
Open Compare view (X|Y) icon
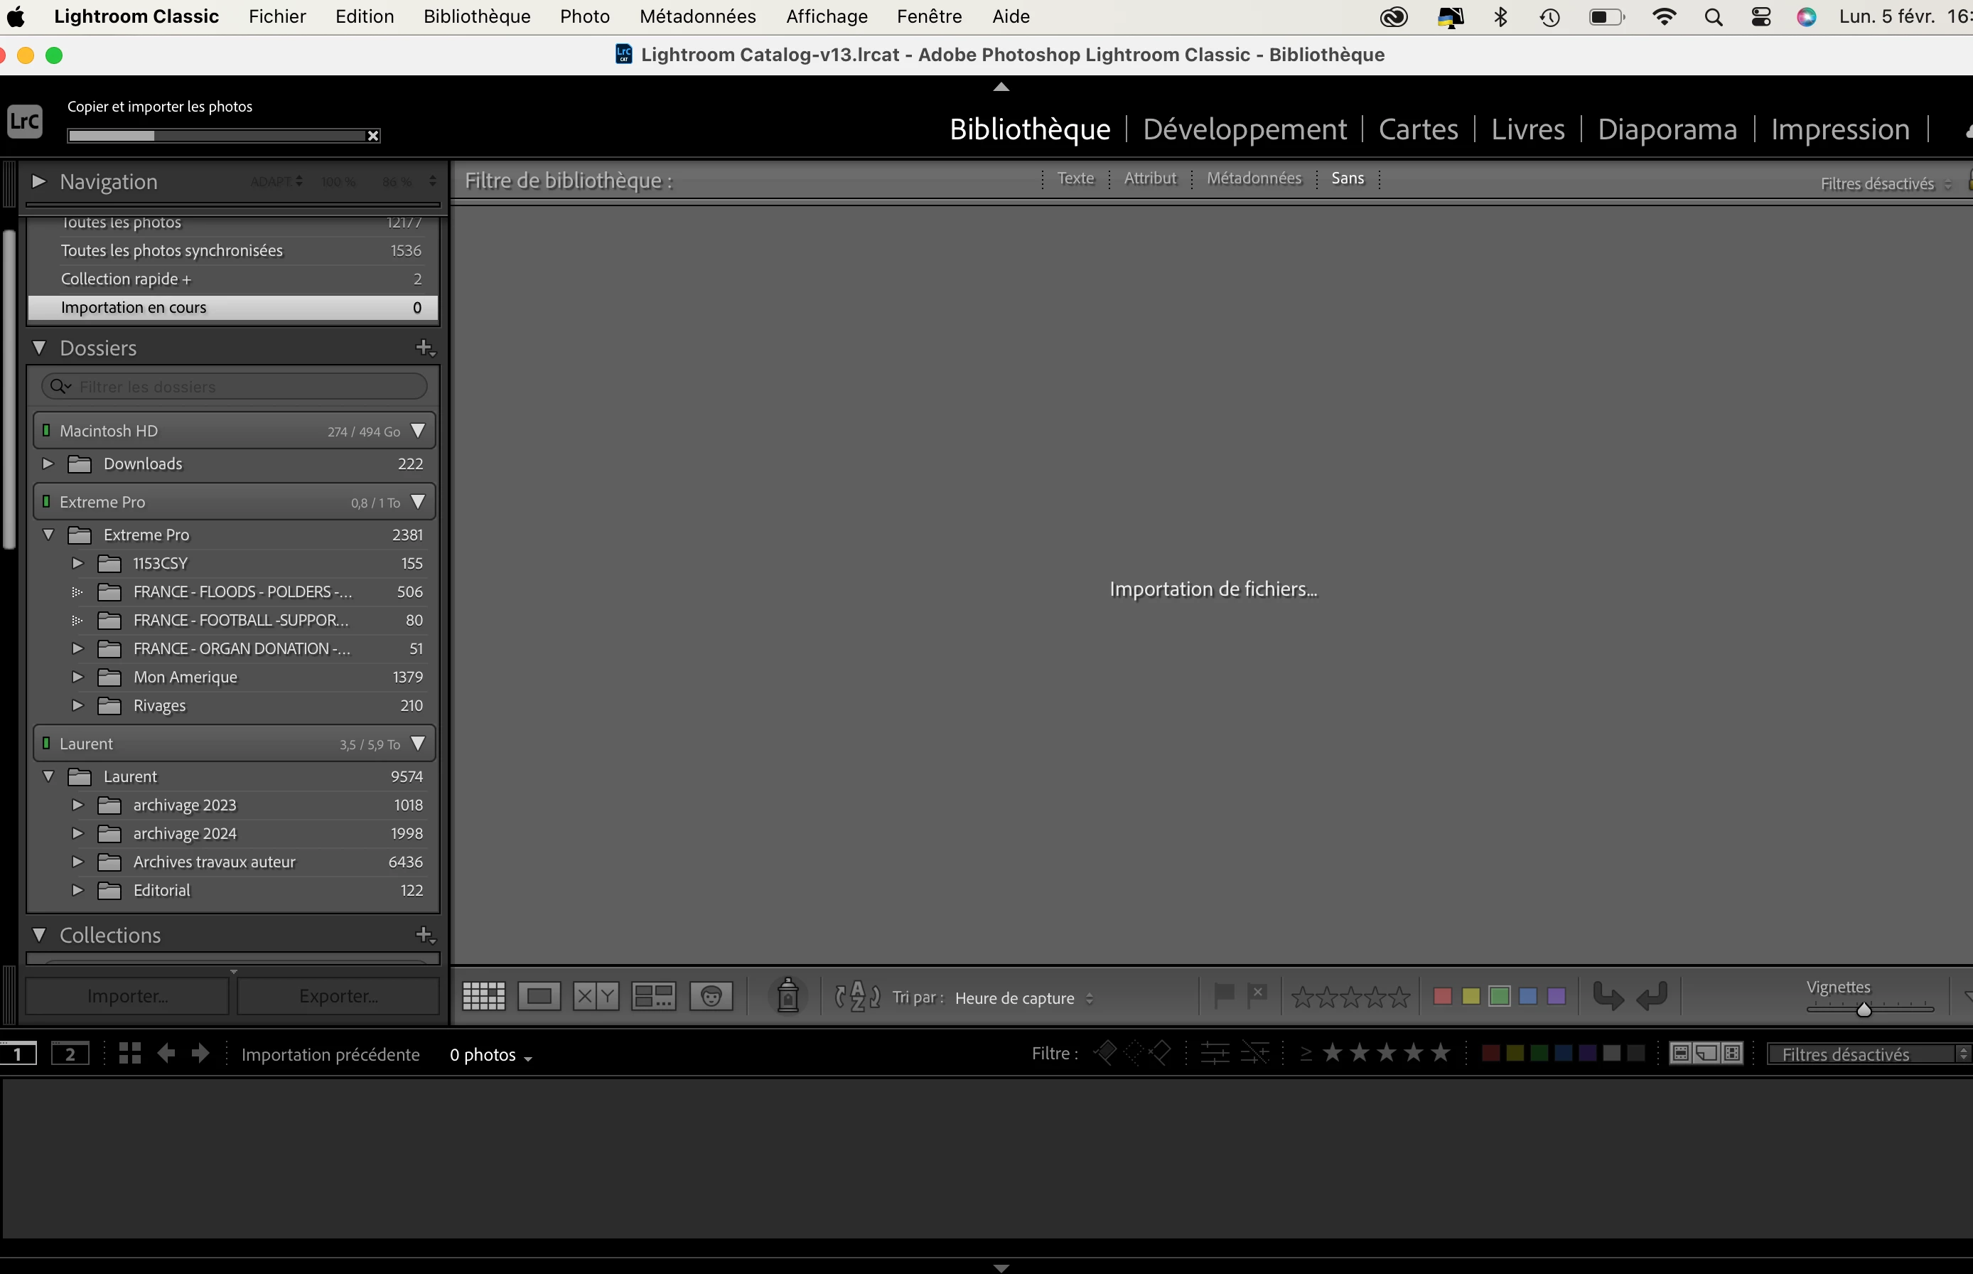pyautogui.click(x=596, y=997)
